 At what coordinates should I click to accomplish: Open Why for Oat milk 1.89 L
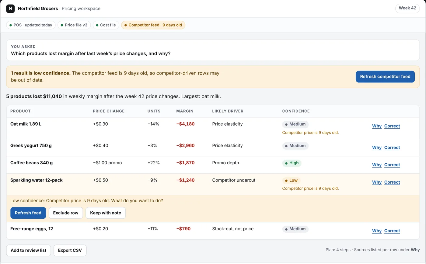tap(377, 126)
